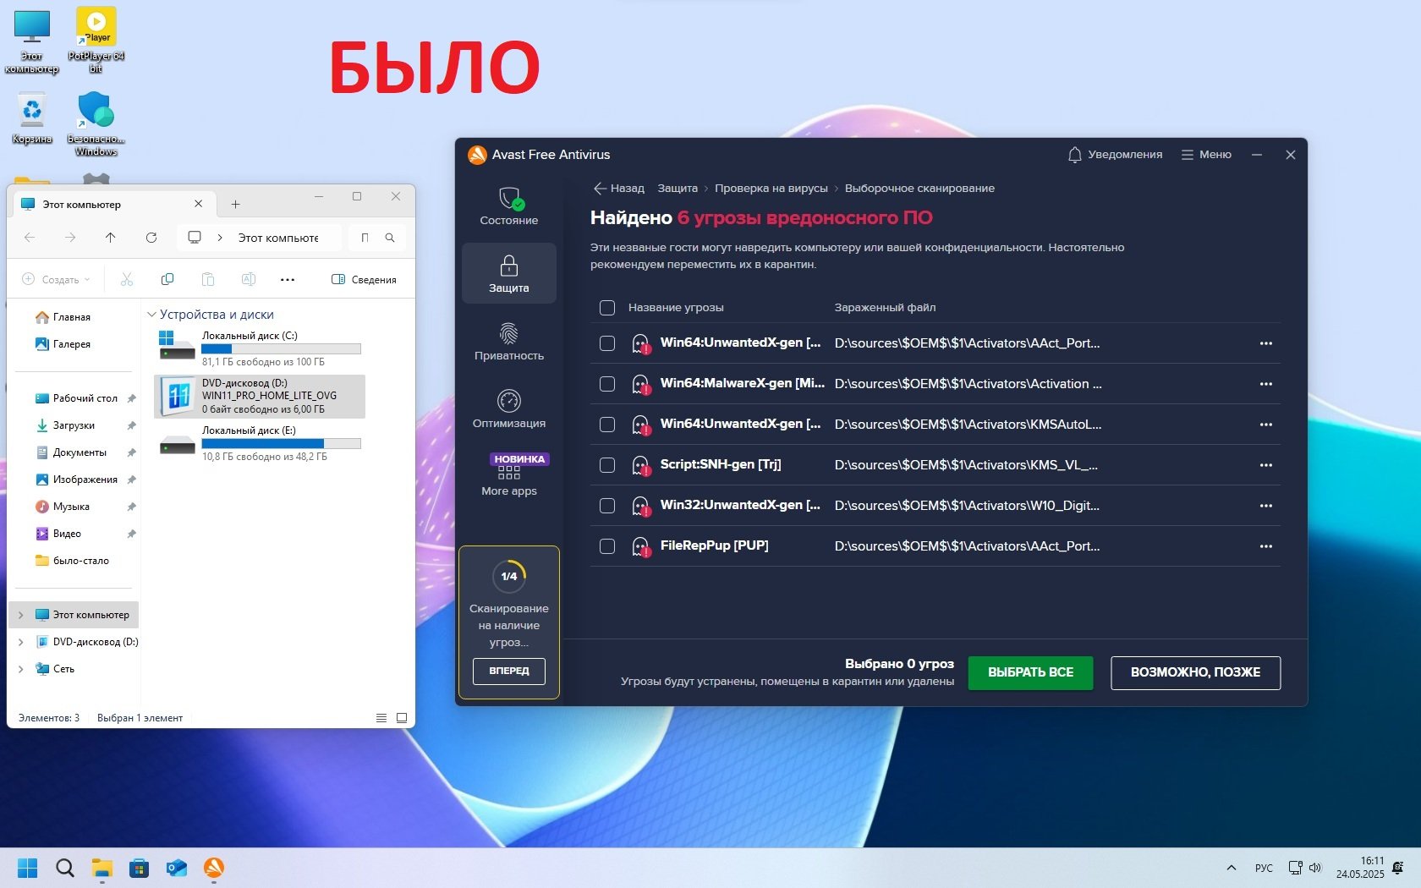Click the Avast icon on the taskbar

pos(214,868)
